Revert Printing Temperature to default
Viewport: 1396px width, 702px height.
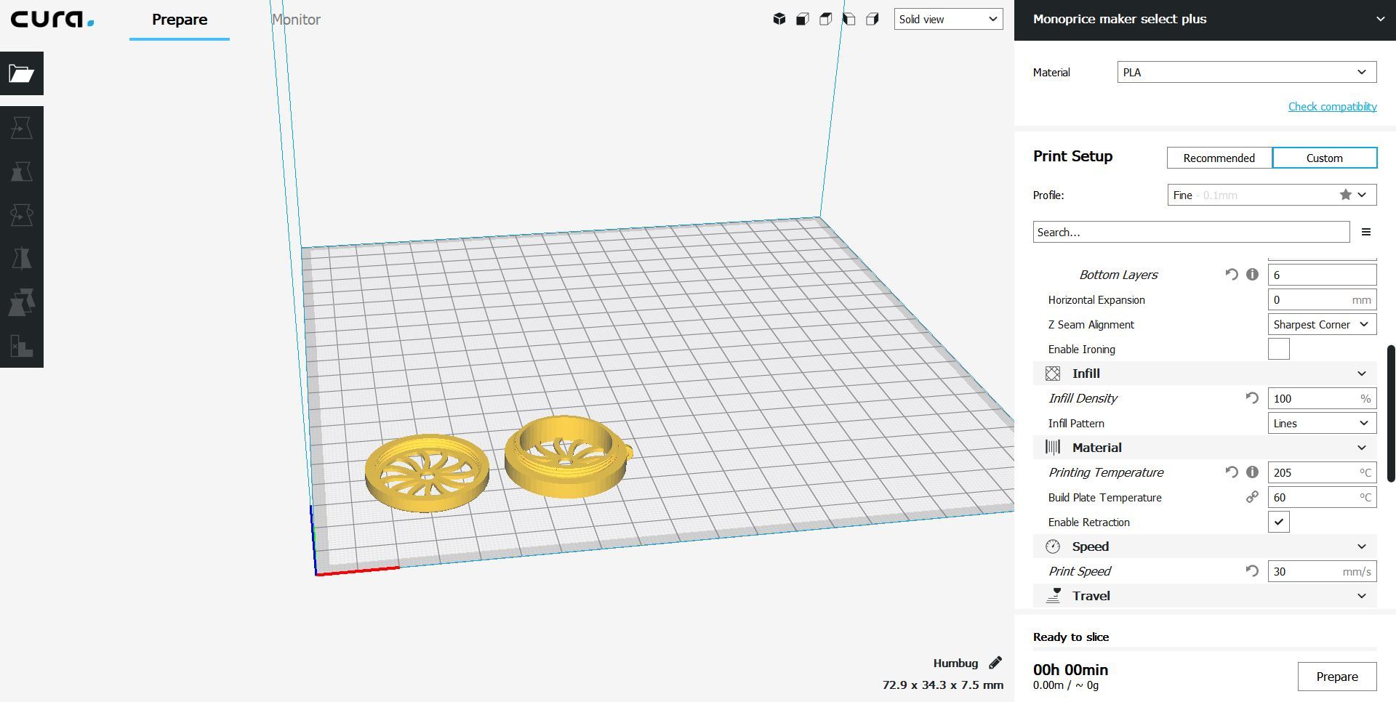tap(1231, 472)
